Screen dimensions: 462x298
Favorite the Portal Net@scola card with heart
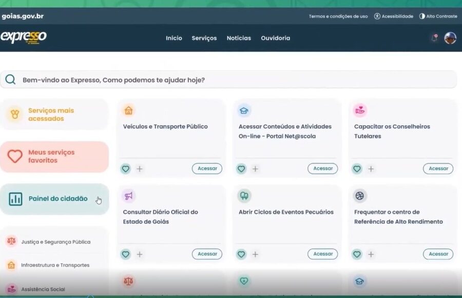[x=241, y=169]
